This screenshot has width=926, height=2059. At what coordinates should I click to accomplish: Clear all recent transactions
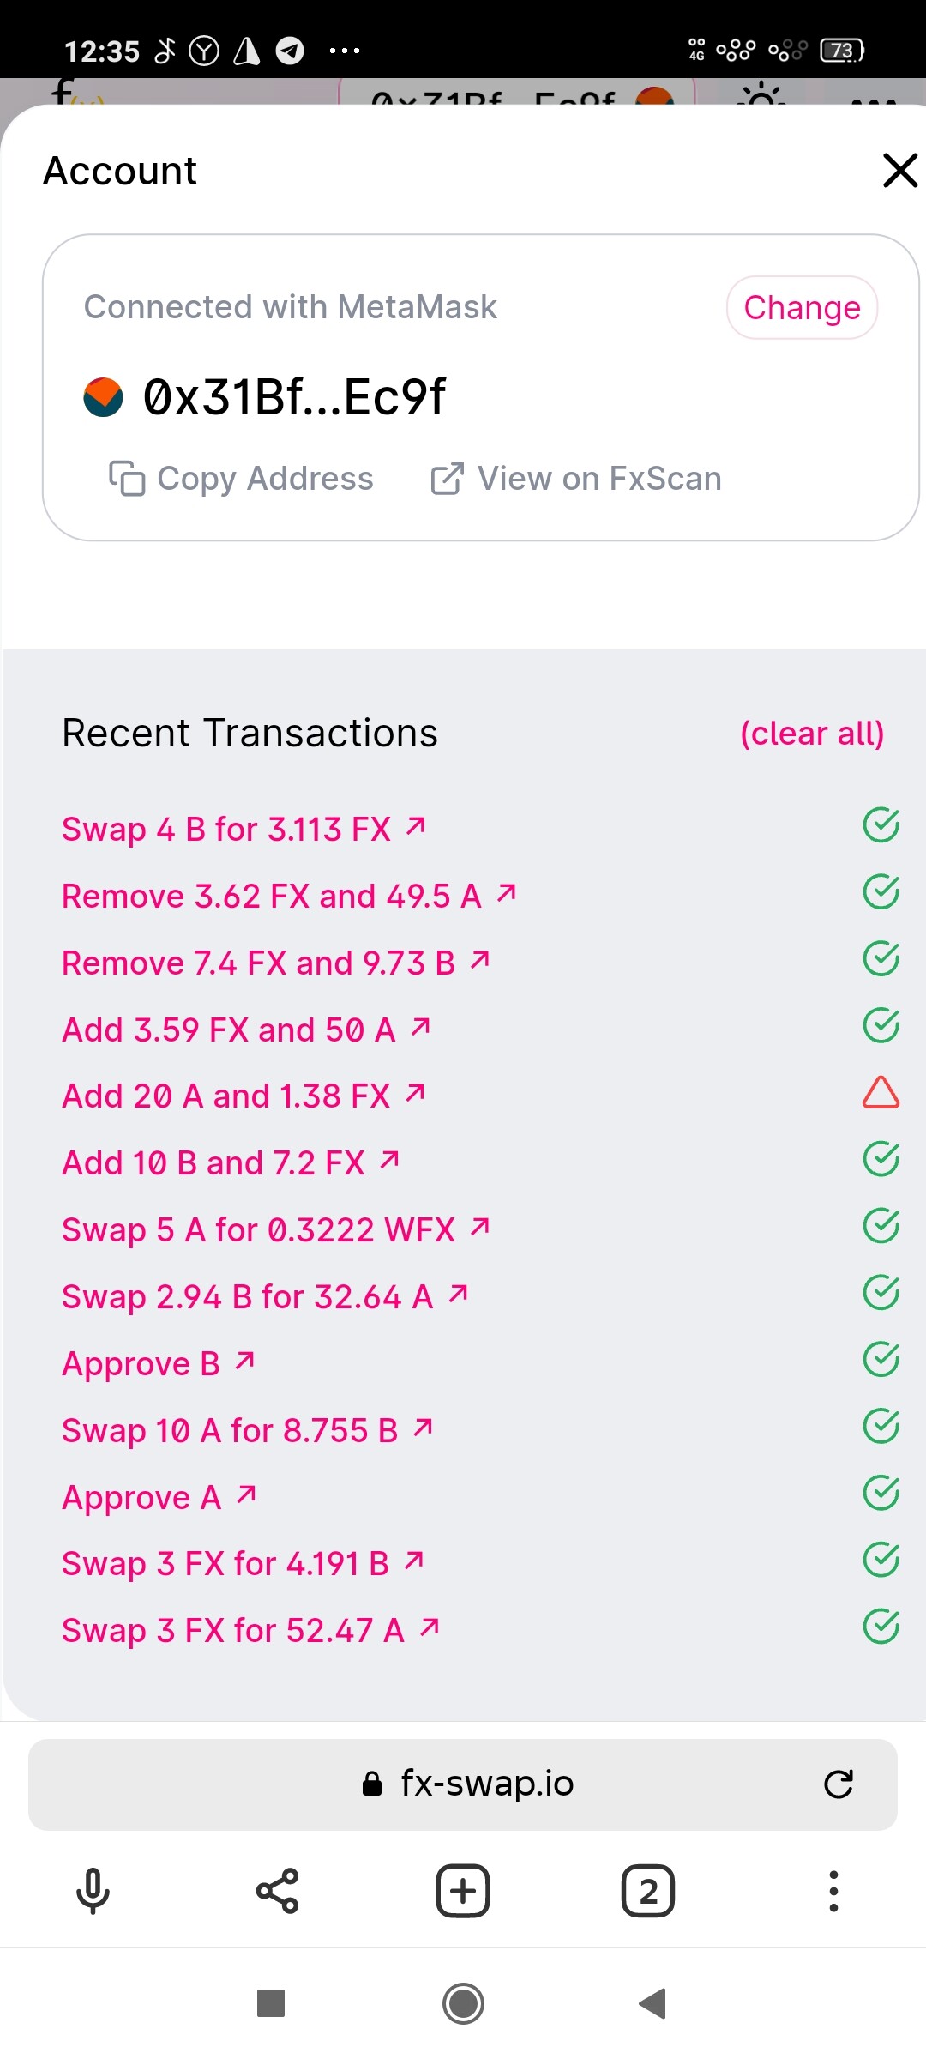click(811, 734)
